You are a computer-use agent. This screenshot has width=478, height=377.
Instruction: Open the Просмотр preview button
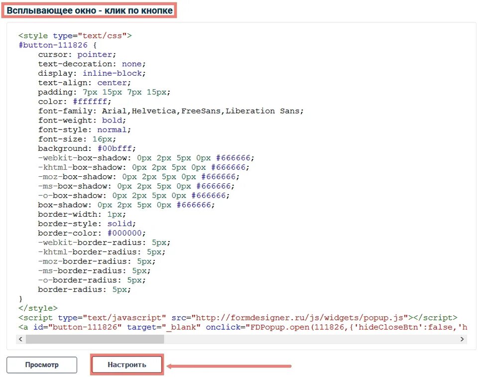42,365
